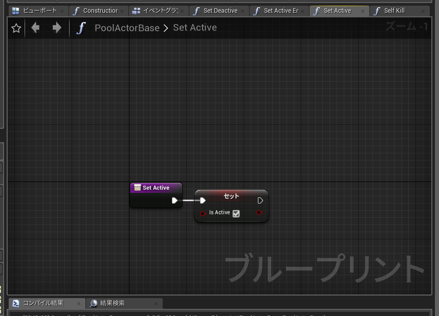Open the 結果検索 tab
439x316 pixels.
(x=124, y=303)
